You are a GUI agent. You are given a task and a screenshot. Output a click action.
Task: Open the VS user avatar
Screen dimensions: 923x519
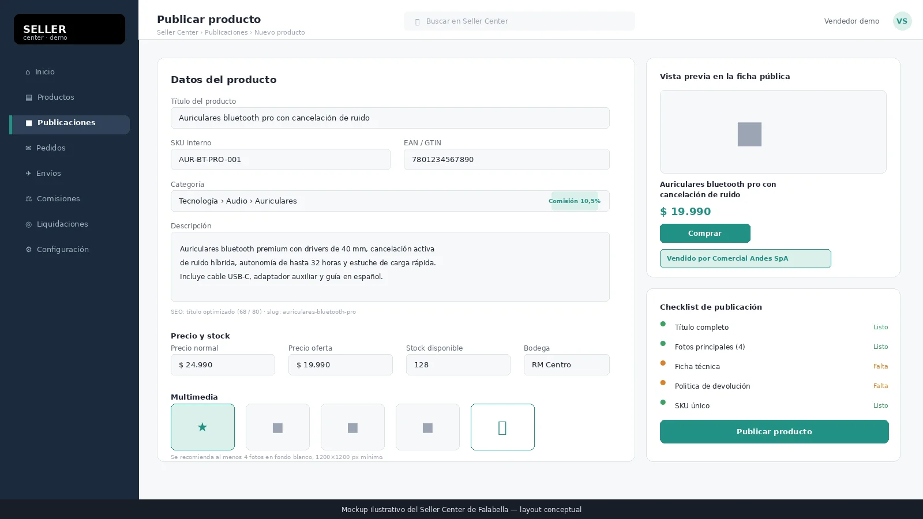point(902,21)
